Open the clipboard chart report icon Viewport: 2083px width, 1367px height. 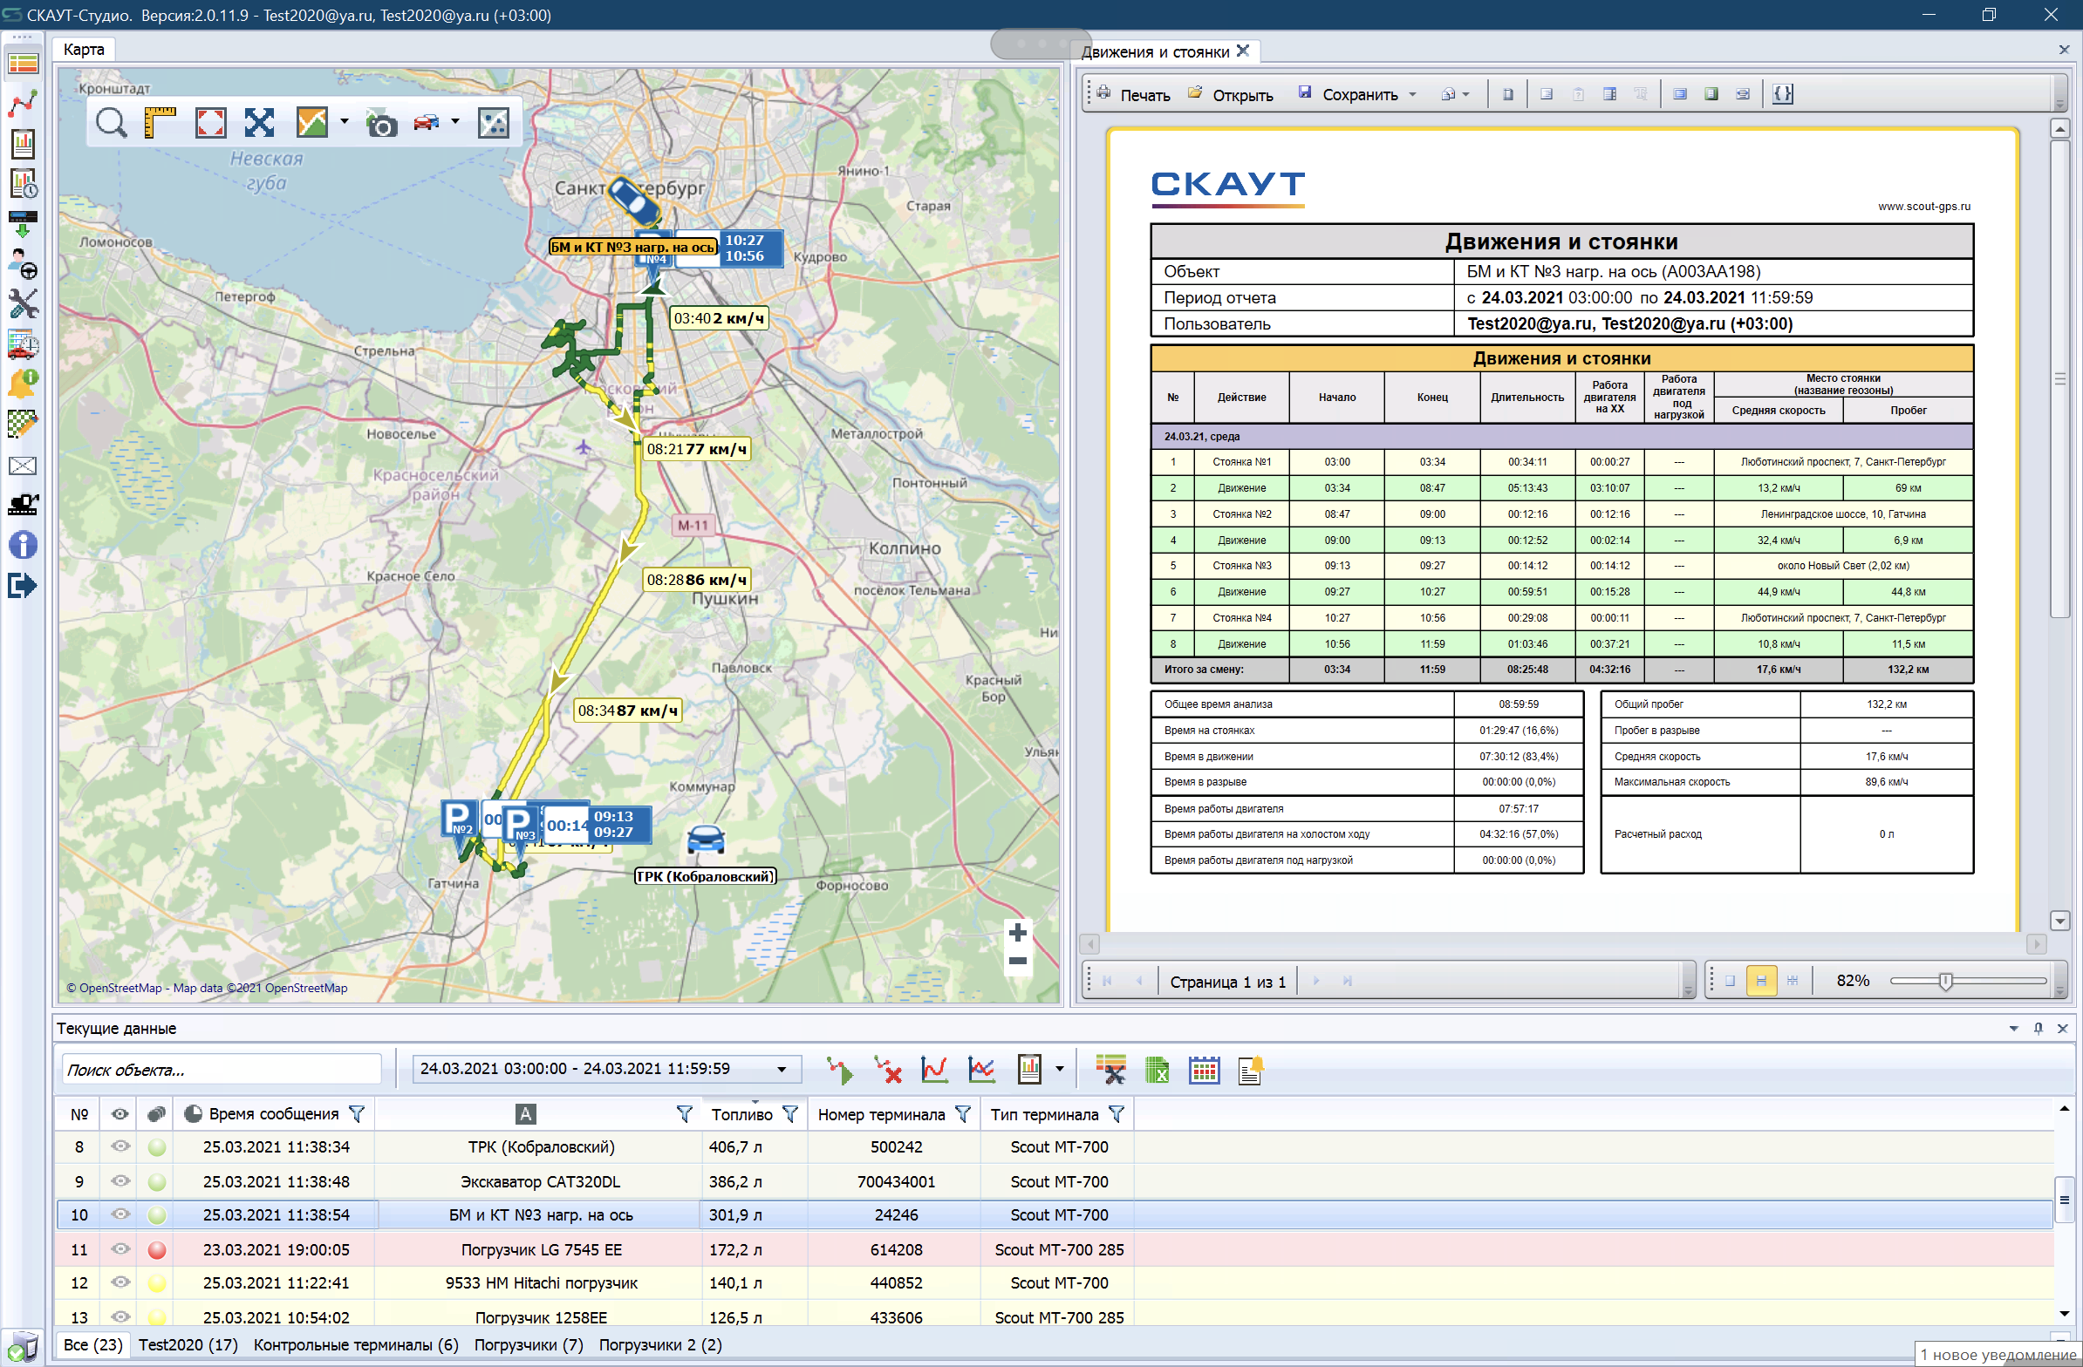pyautogui.click(x=1029, y=1069)
